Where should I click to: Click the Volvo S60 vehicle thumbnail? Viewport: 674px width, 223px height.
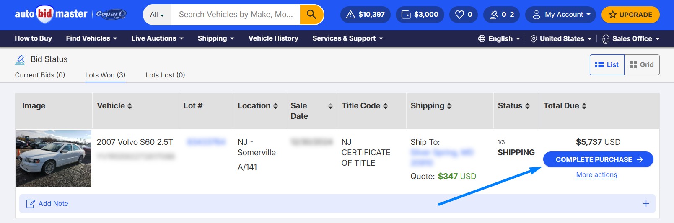54,158
